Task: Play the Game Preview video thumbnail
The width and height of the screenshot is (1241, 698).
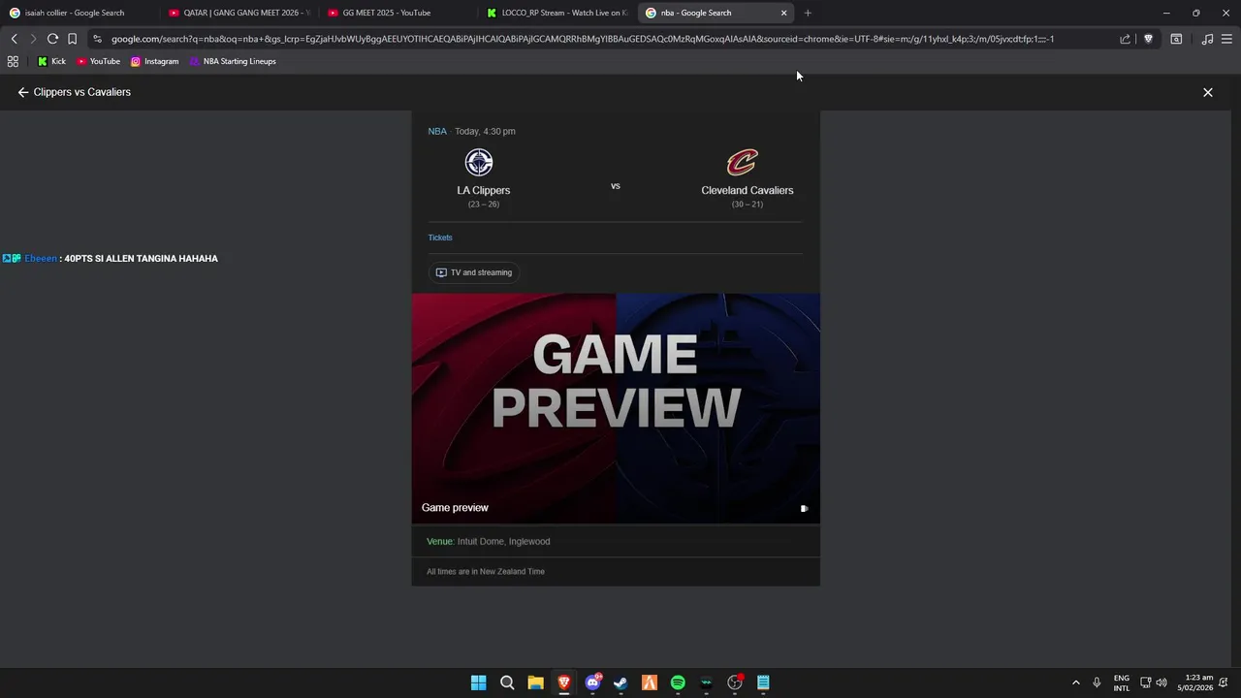Action: [x=616, y=408]
